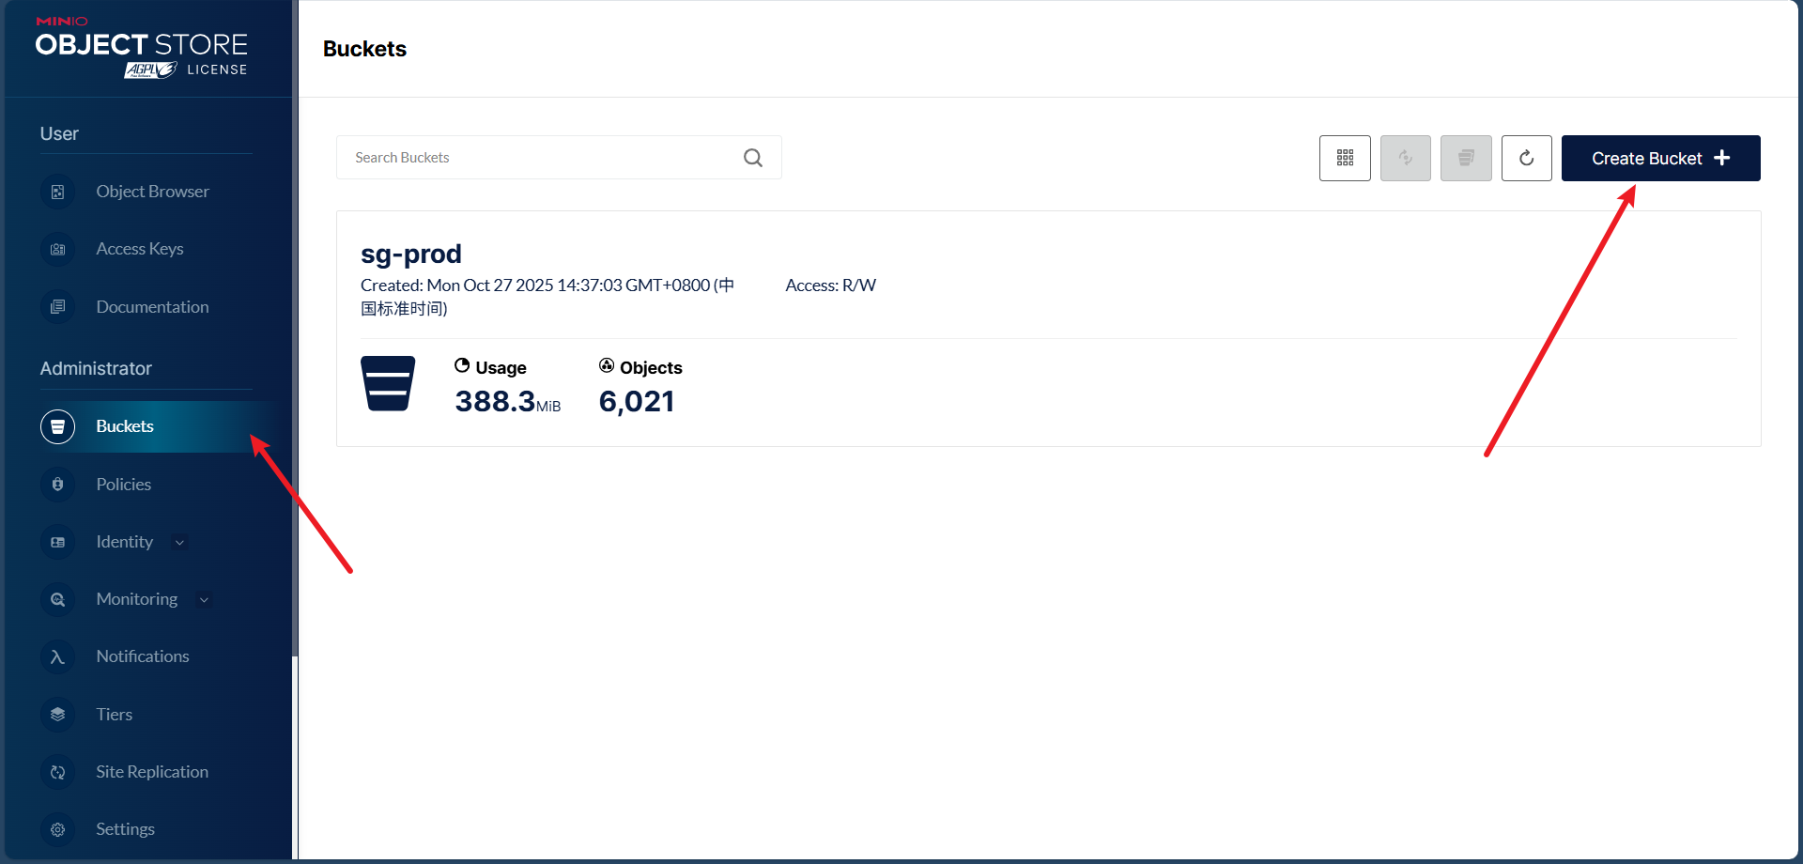Open the sg-prod bucket
Viewport: 1803px width, 864px height.
coord(410,254)
